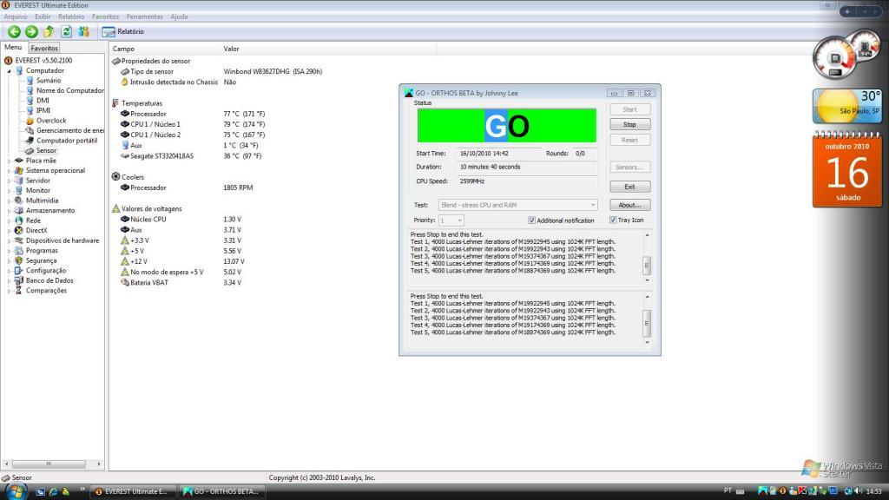Expand the Monitor tree node

click(x=9, y=191)
